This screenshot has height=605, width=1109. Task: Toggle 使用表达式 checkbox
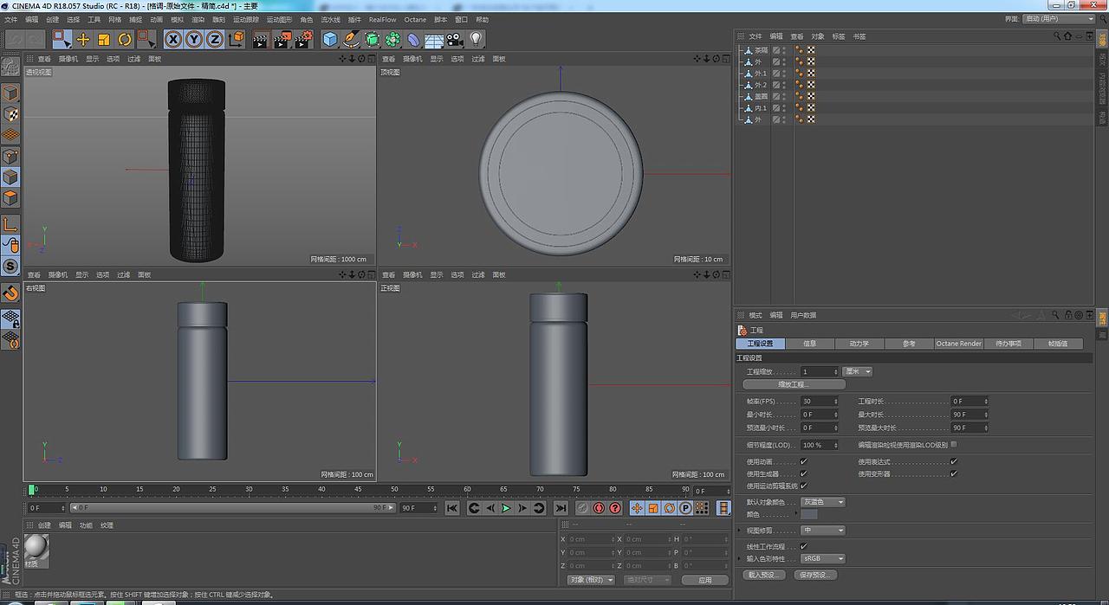coord(954,462)
